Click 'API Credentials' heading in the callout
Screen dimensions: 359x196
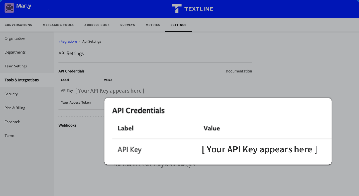tap(138, 111)
